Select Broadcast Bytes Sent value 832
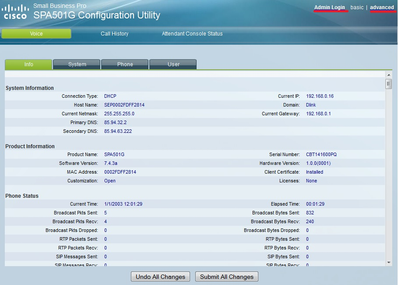 310,213
